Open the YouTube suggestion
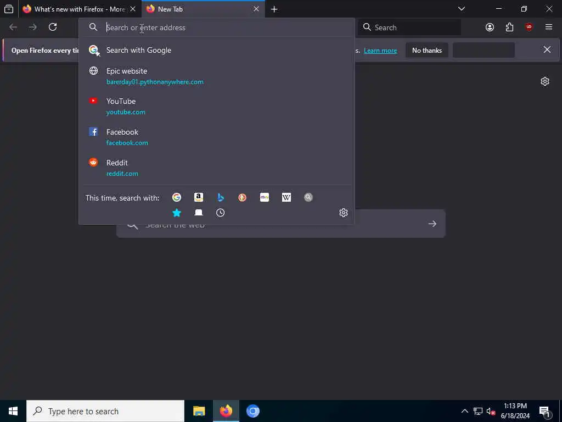This screenshot has height=422, width=562. [216, 107]
